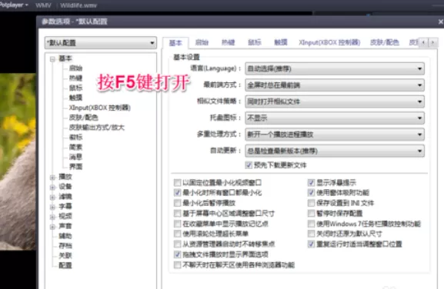Select 皮肤/配色 in the settings tree
Screen dimensions: 444x289
coord(84,118)
